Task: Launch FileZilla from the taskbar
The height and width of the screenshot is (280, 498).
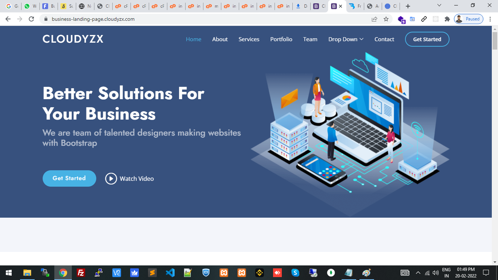Action: [x=81, y=273]
